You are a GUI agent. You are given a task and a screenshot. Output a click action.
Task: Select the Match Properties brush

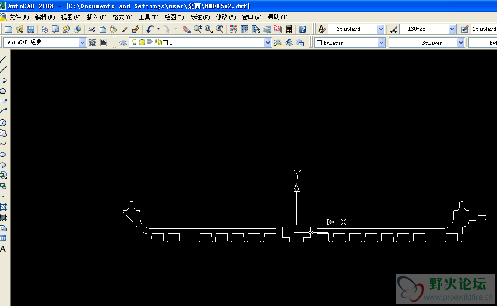pyautogui.click(x=124, y=30)
